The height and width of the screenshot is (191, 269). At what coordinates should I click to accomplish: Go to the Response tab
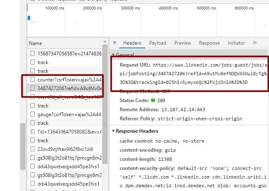click(x=209, y=43)
